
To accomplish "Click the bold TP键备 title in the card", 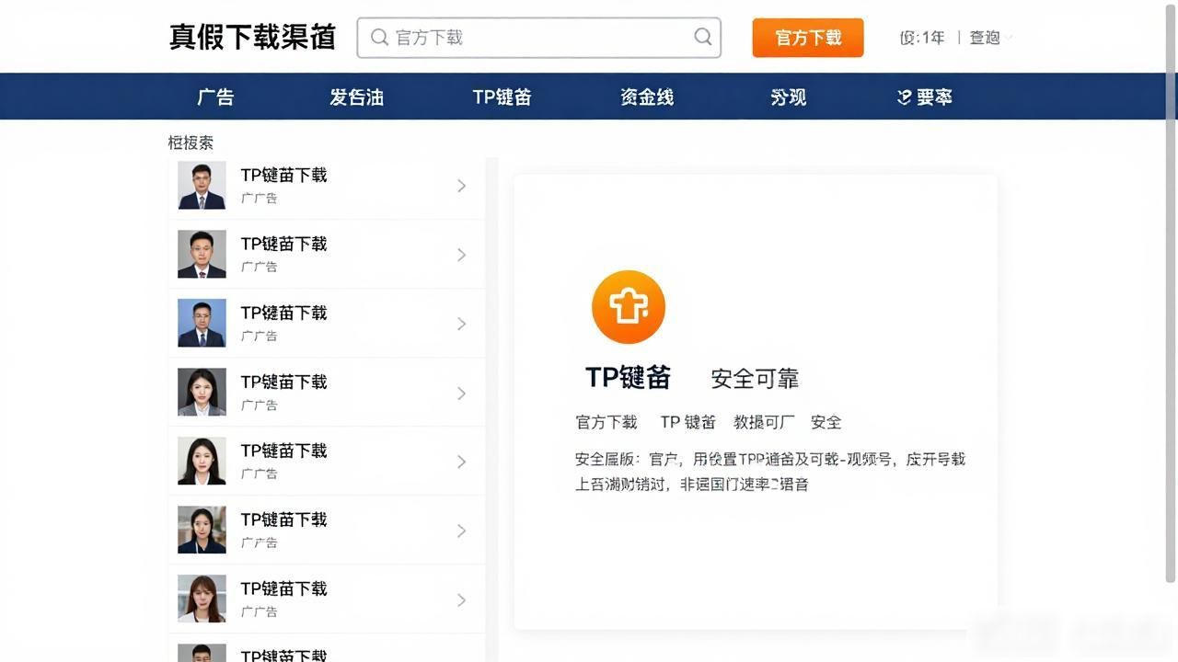I will (629, 377).
